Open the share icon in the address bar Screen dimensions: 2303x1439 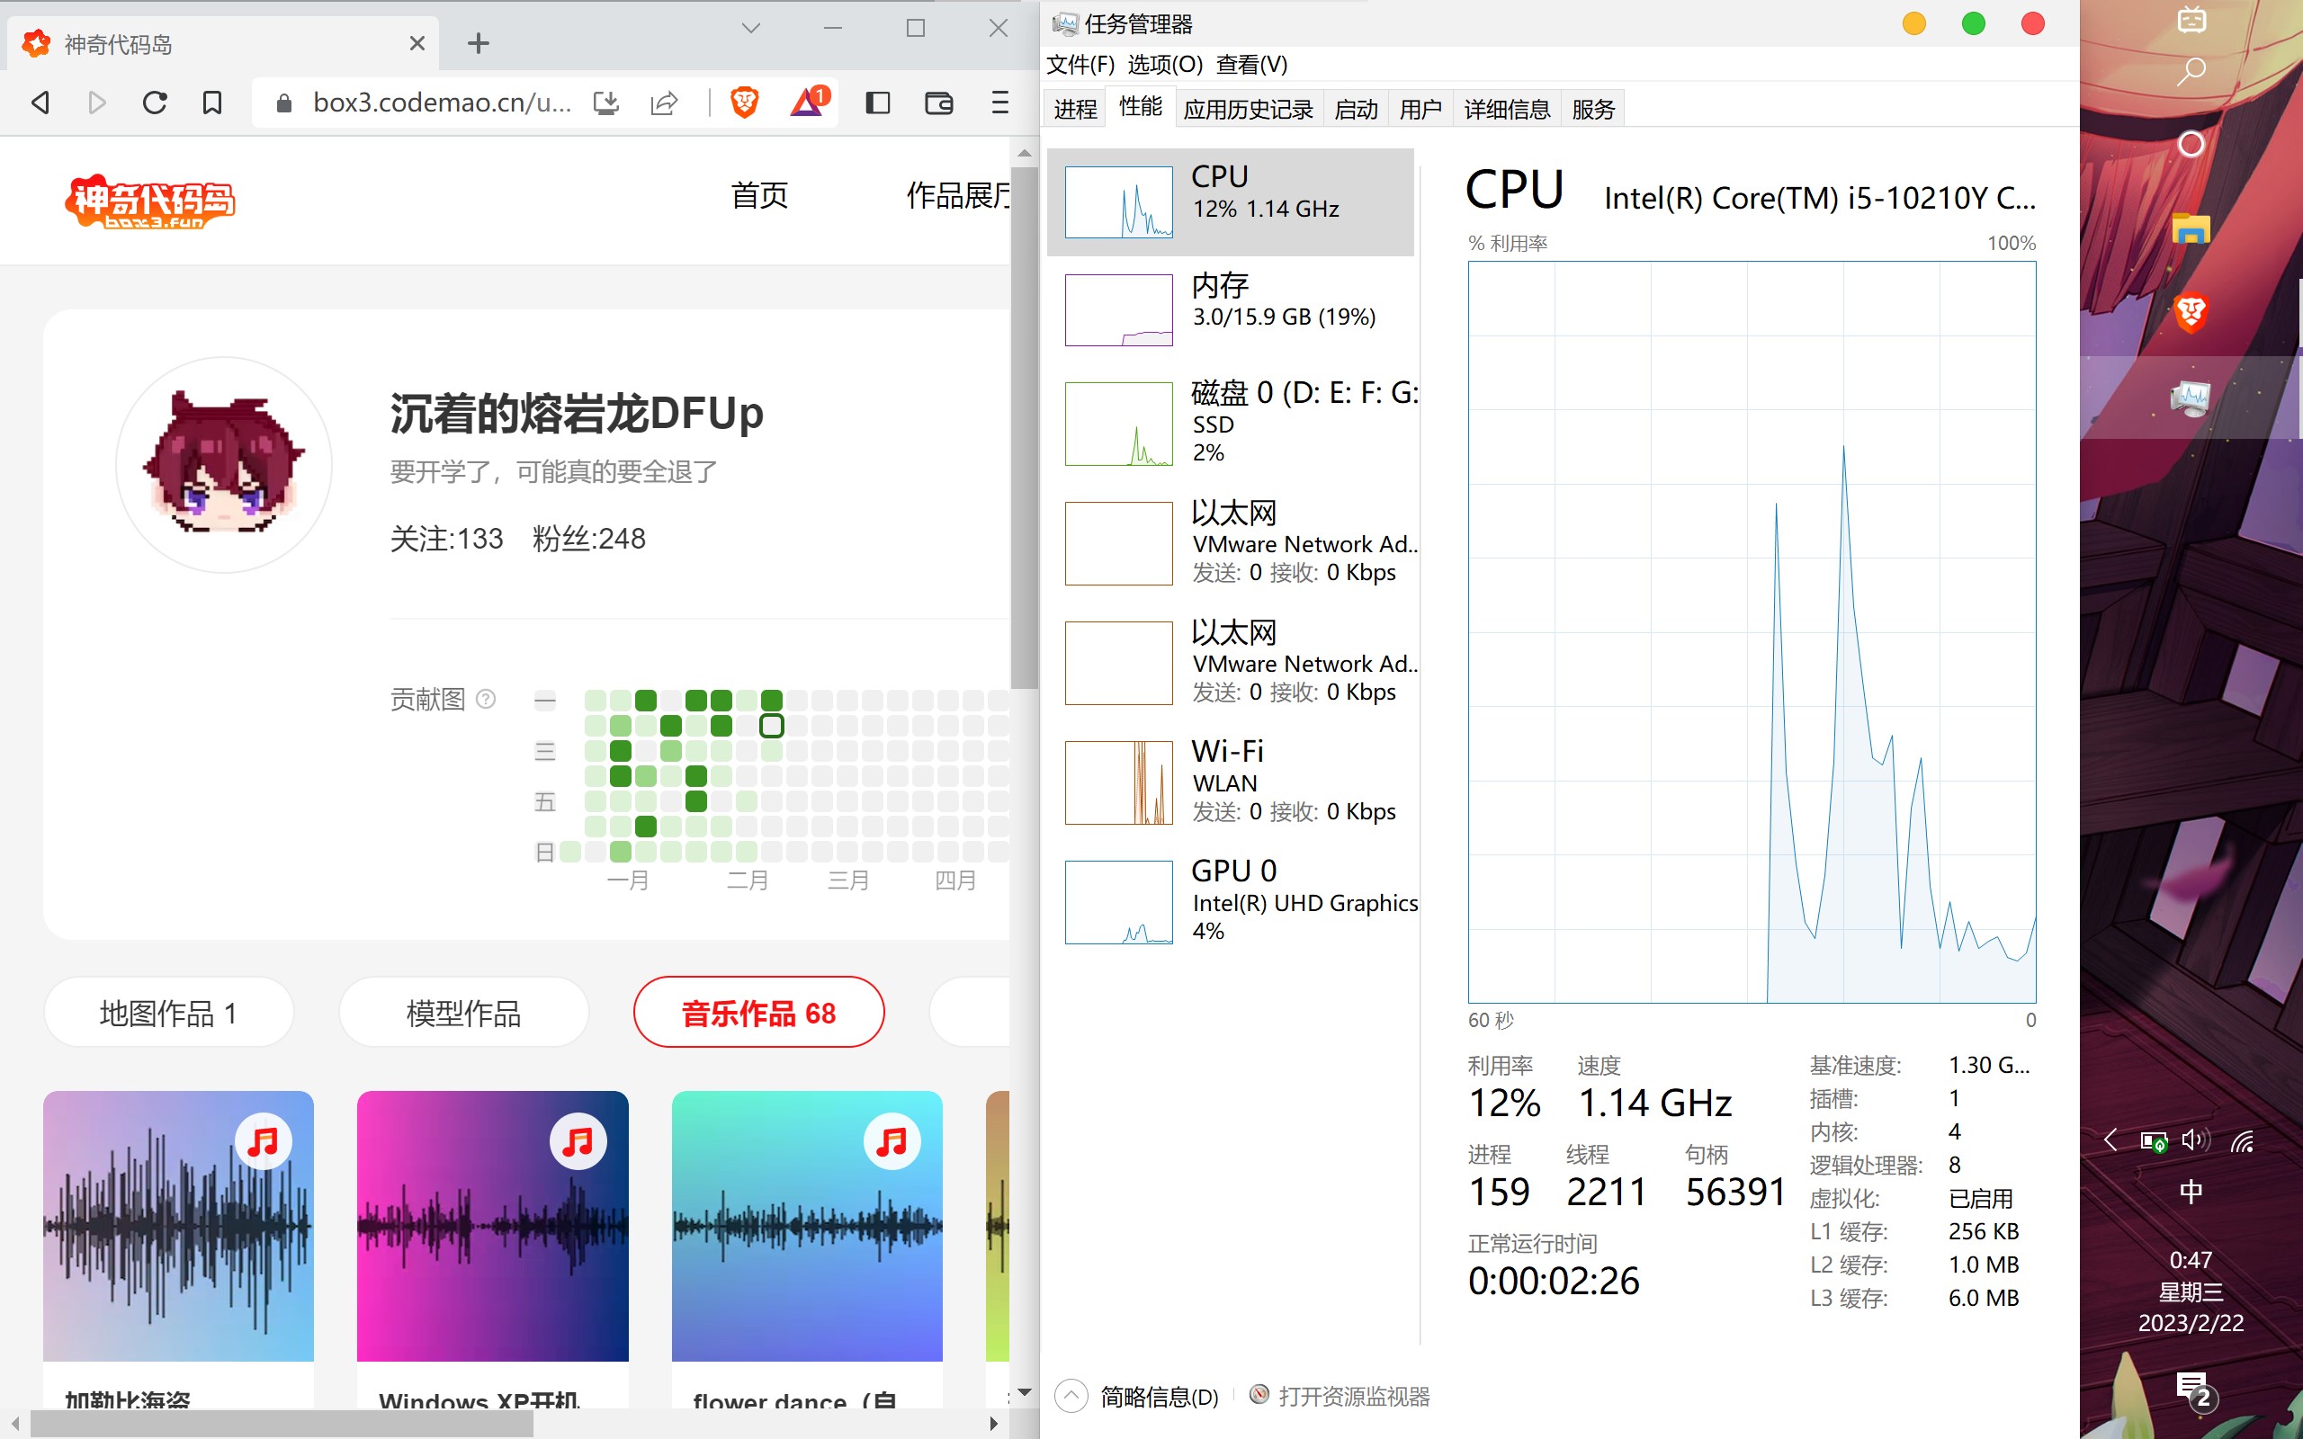664,103
